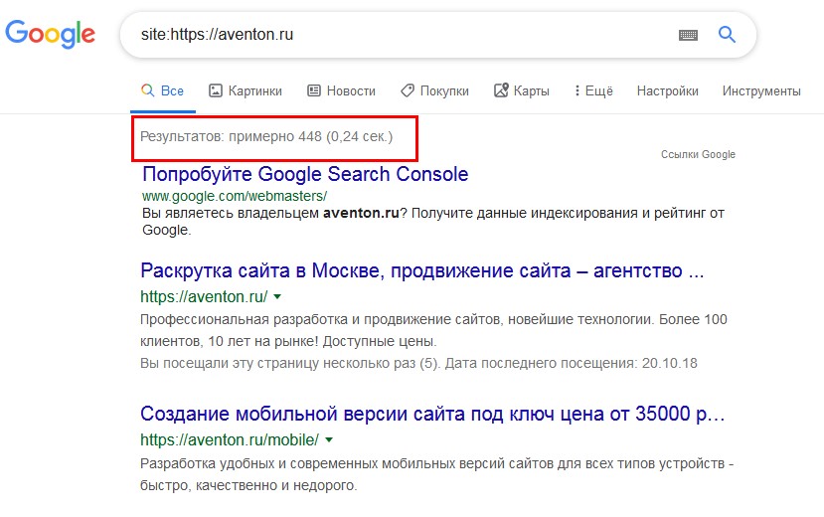
Task: Open the Раскрутка сайта в Москве result
Action: (x=422, y=270)
